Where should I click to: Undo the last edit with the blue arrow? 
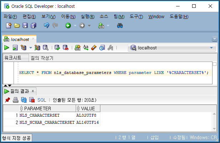coord(46,26)
